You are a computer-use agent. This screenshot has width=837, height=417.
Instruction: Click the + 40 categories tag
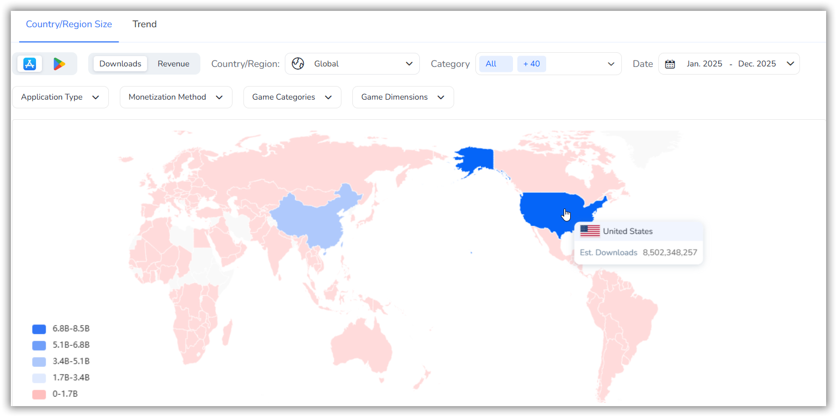(x=531, y=64)
